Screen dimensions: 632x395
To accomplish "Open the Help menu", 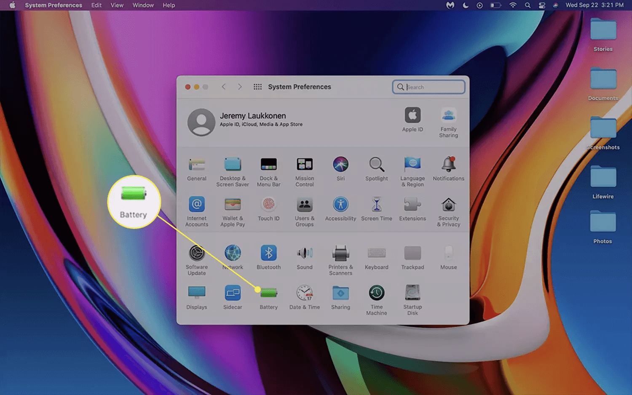I will 169,5.
